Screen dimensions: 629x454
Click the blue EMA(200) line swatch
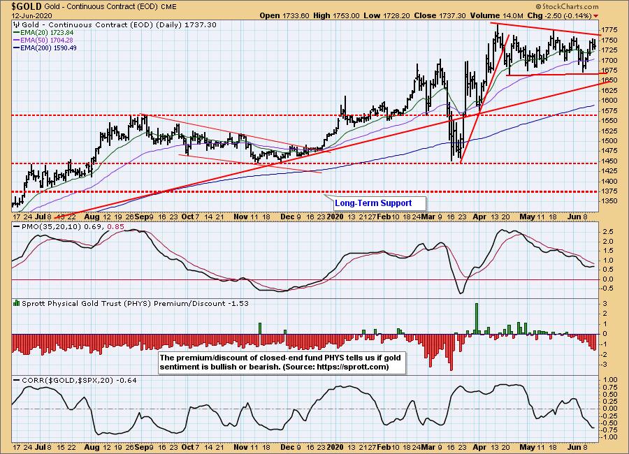coord(17,47)
